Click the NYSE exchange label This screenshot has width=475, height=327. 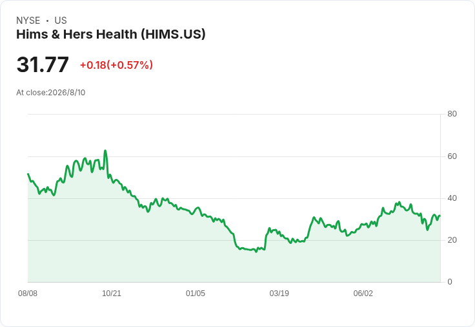tap(28, 21)
